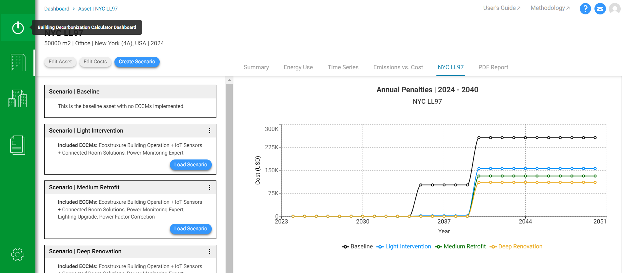Image resolution: width=622 pixels, height=273 pixels.
Task: Click the scroll up arrow of scenario list
Action: click(x=229, y=80)
